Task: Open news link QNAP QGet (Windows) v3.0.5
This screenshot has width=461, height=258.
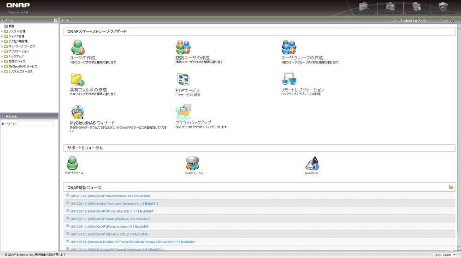Action: (110, 196)
